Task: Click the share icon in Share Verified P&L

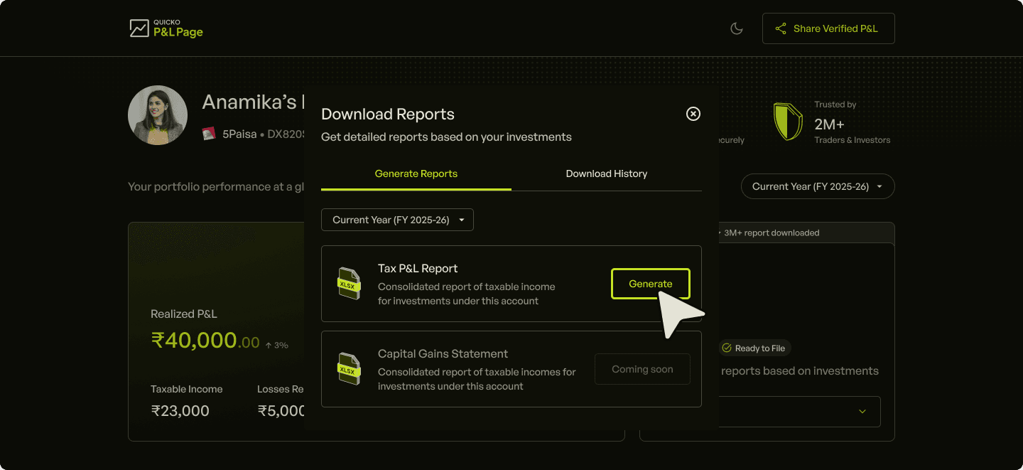Action: (x=781, y=28)
